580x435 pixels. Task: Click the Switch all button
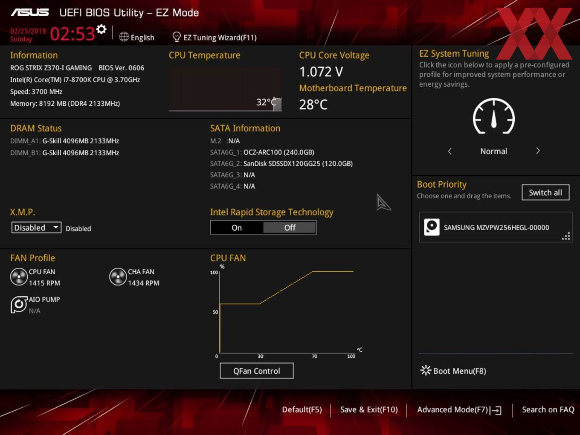pos(545,192)
